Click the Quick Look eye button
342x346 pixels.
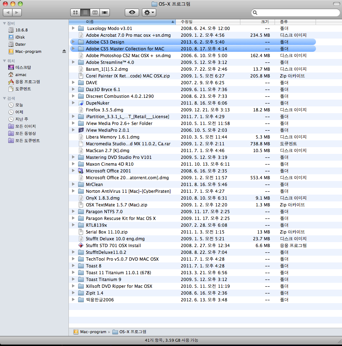coord(132,12)
